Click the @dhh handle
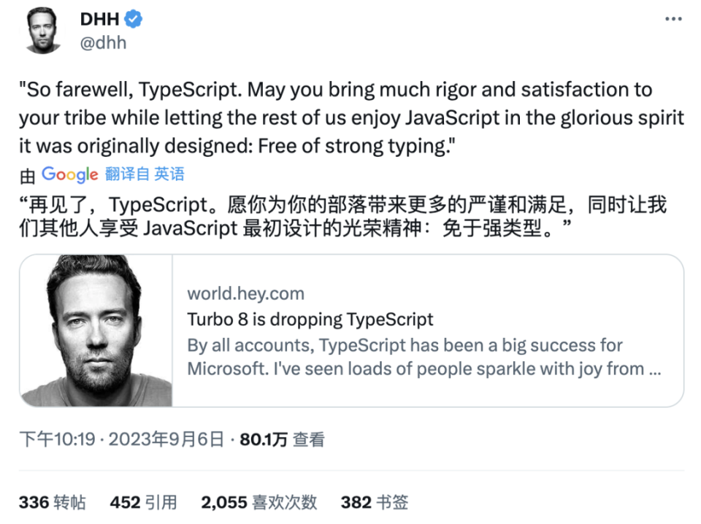This screenshot has height=524, width=701. (101, 42)
